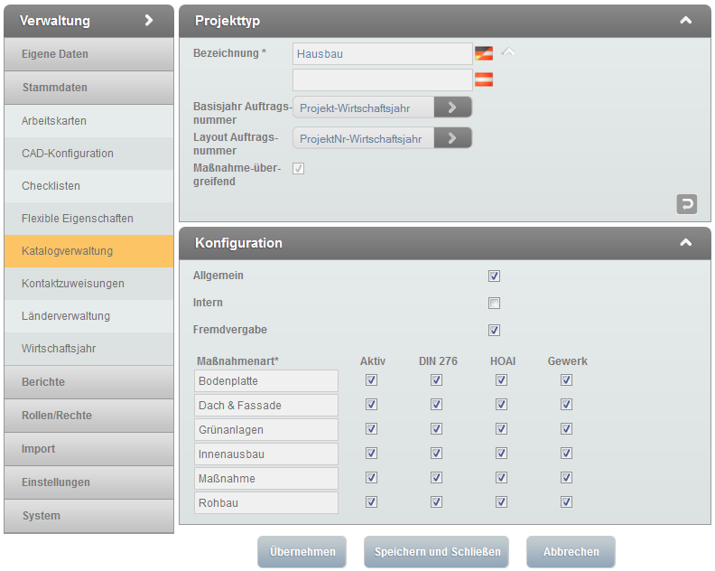Click the Verwaltung header arrow
This screenshot has height=571, width=715.
point(149,20)
